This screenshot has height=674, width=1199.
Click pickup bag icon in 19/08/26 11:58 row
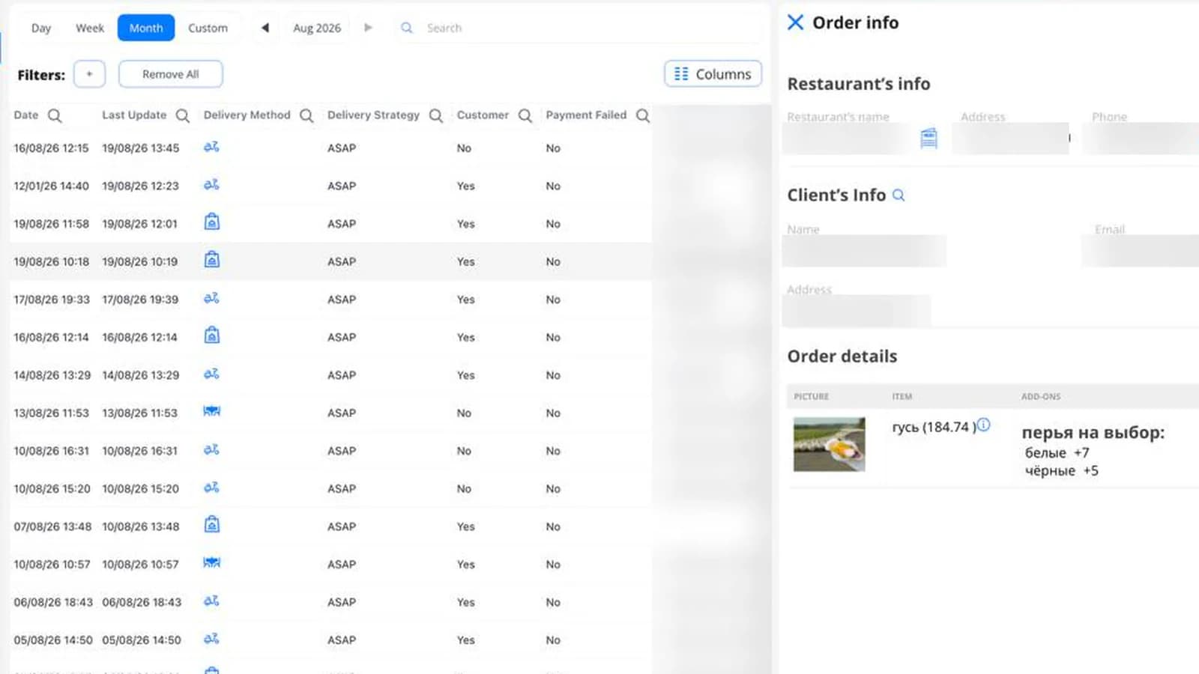pyautogui.click(x=212, y=222)
